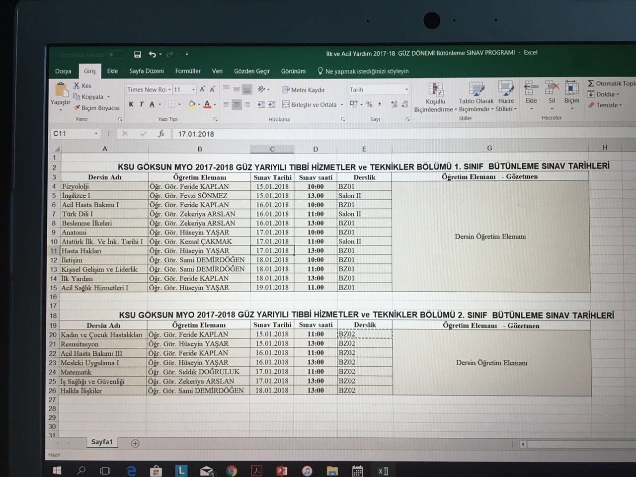Open Google Chrome from the taskbar

[232, 471]
